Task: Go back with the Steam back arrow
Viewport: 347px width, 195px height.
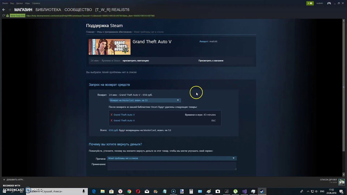Action: point(4,10)
